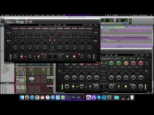The image size is (154, 115).
Task: Select the first green band knob in right channel of green AMEK plugin
Action: click(x=111, y=64)
